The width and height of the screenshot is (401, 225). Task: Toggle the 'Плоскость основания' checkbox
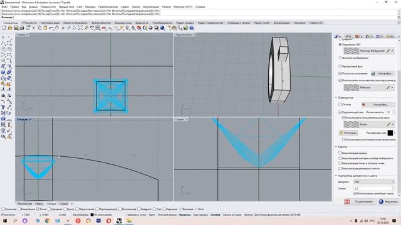coord(340,74)
